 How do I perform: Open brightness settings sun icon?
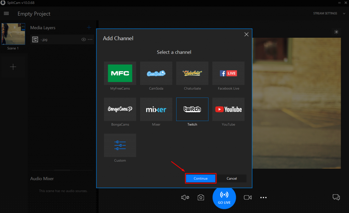pyautogui.click(x=336, y=32)
